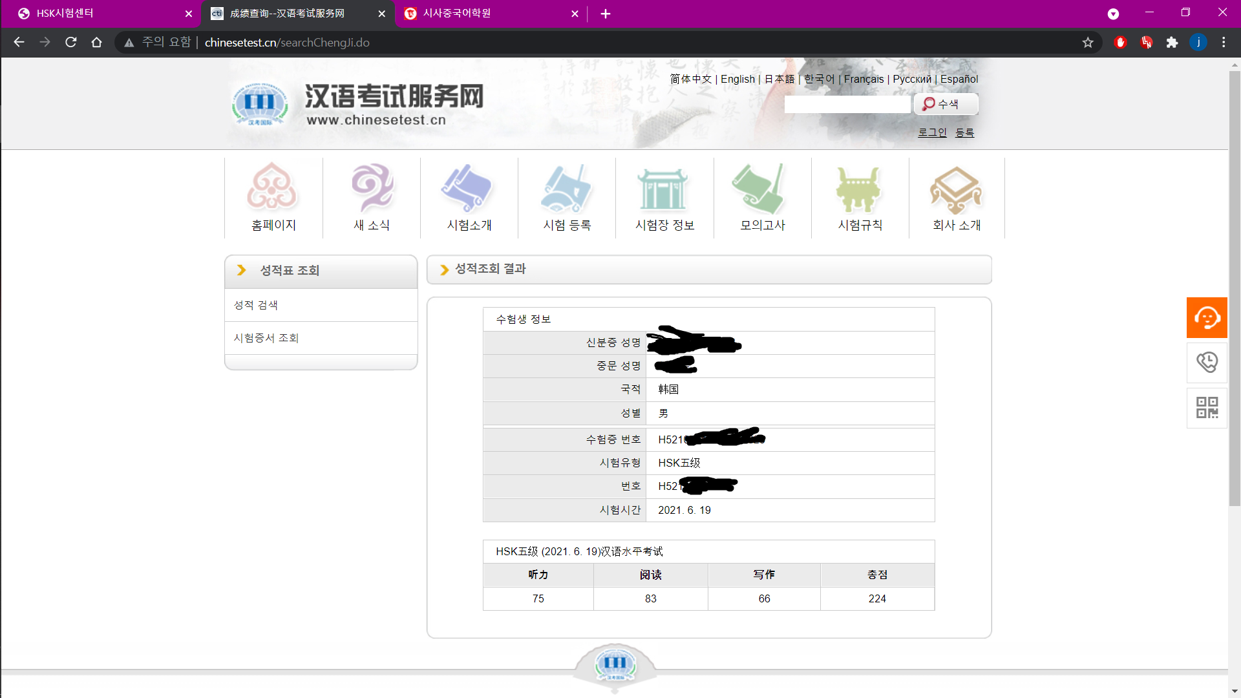Open the 홈페이지 navigation icon
Screen dimensions: 1241x698
point(273,187)
